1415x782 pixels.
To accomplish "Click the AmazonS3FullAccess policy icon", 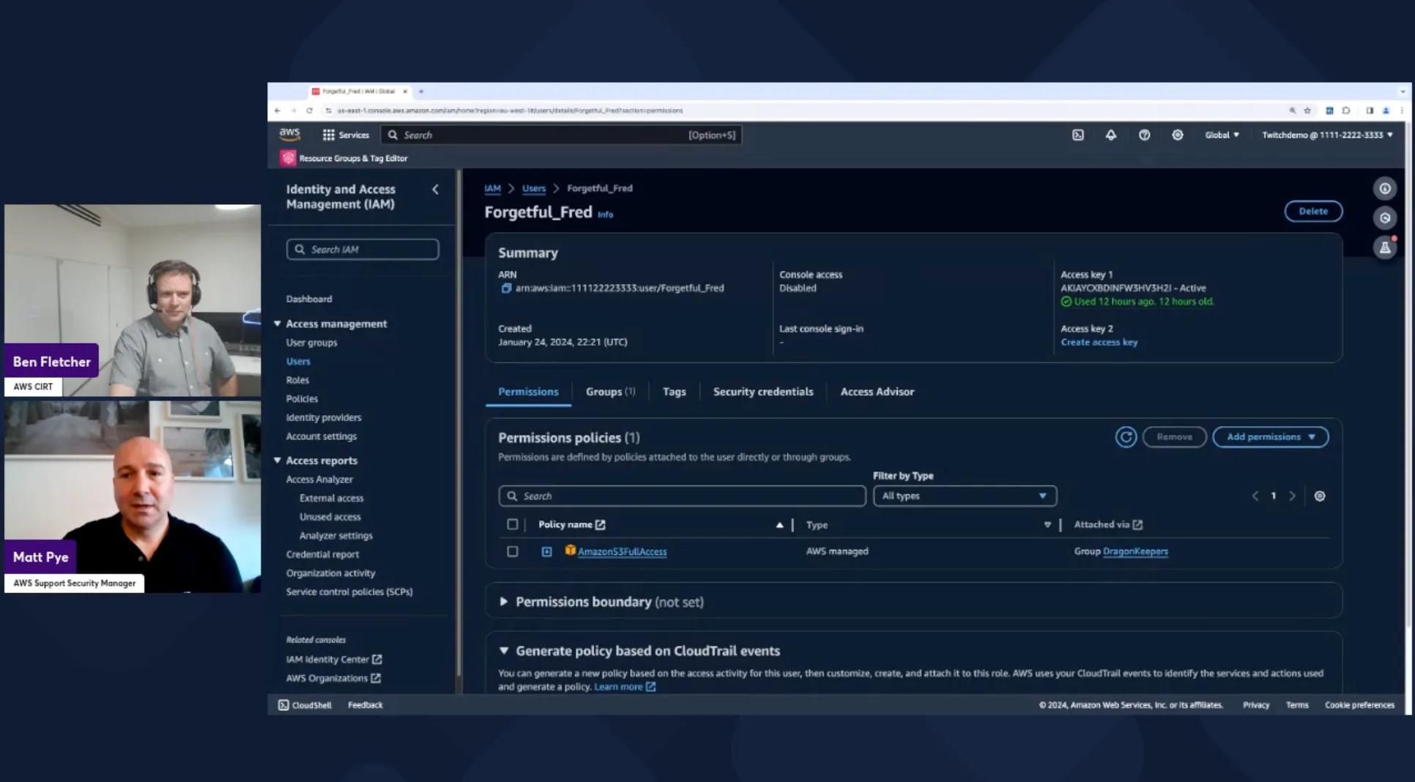I will tap(570, 551).
